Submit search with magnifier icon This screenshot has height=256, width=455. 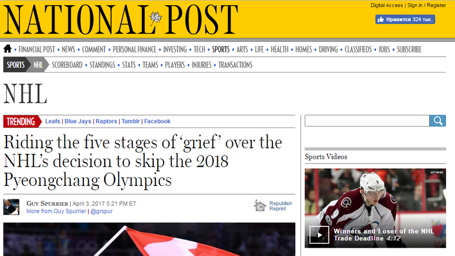pos(438,121)
